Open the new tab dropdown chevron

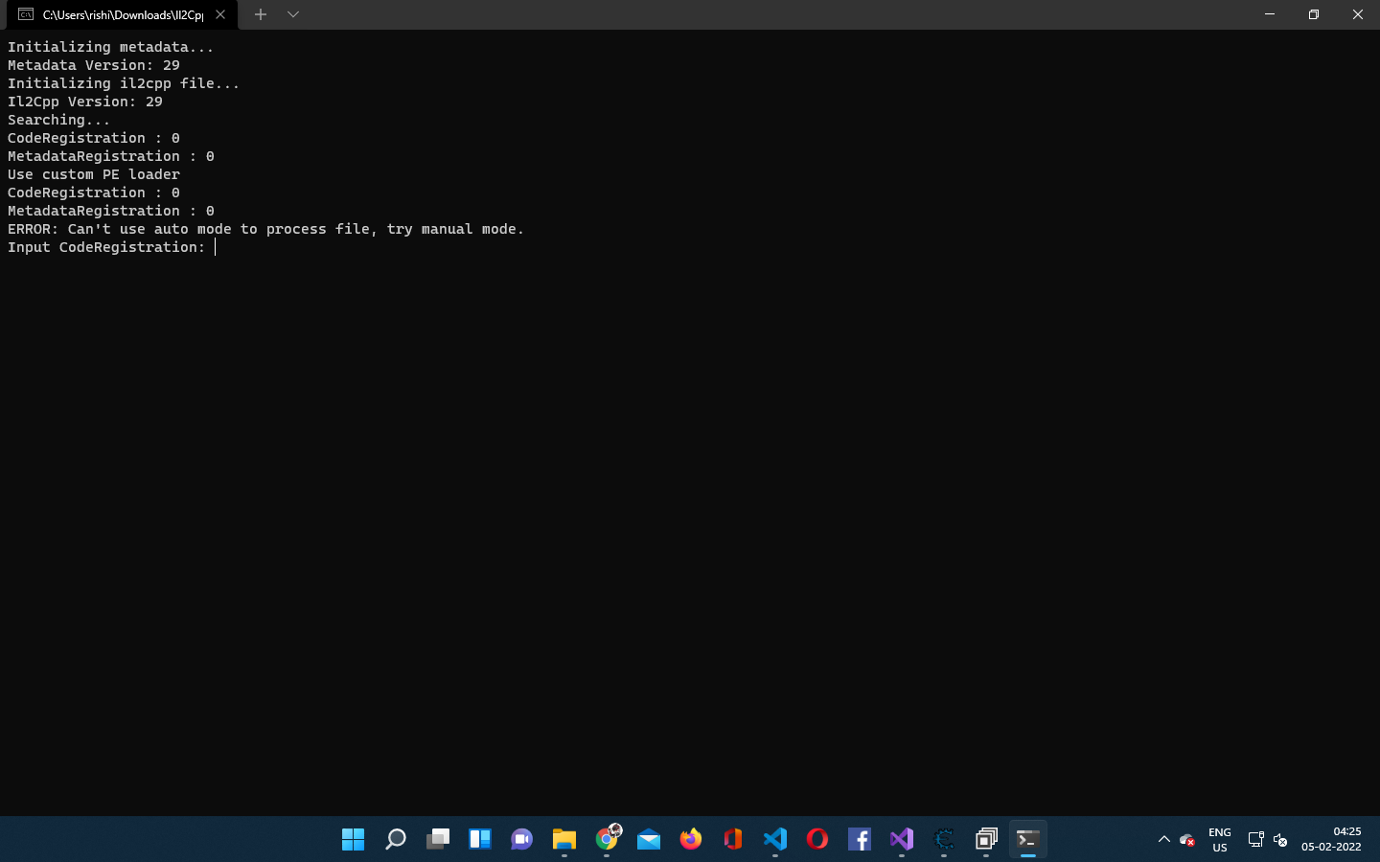293,14
